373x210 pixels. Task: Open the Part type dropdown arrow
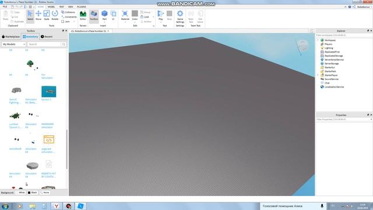tap(104, 22)
